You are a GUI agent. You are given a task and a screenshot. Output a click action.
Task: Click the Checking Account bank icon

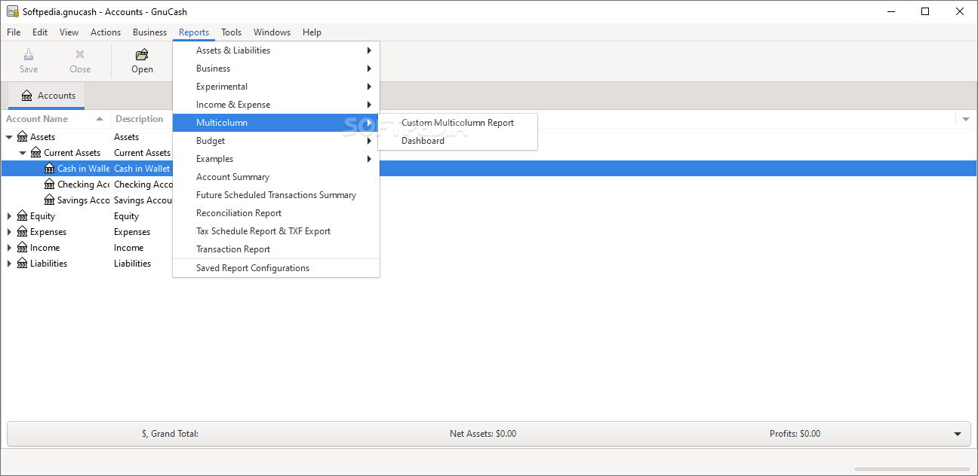[x=50, y=185]
